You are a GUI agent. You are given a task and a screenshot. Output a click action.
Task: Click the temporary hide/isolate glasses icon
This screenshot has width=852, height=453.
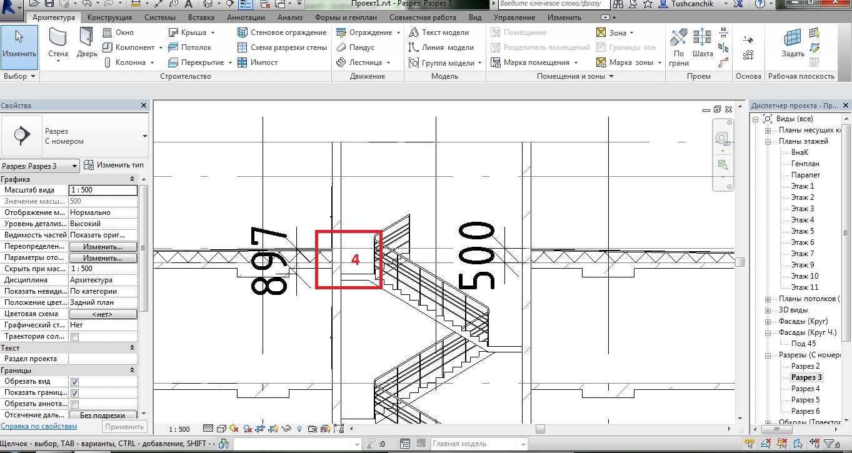287,429
